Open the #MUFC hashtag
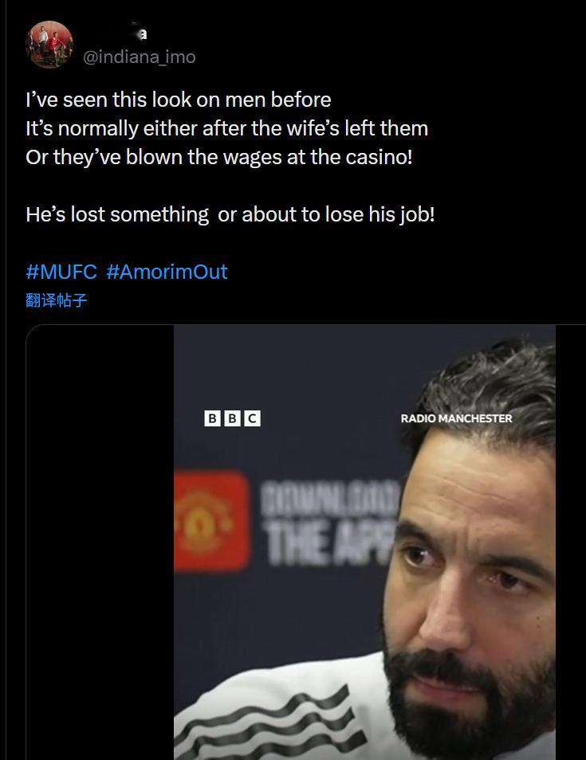 click(61, 272)
